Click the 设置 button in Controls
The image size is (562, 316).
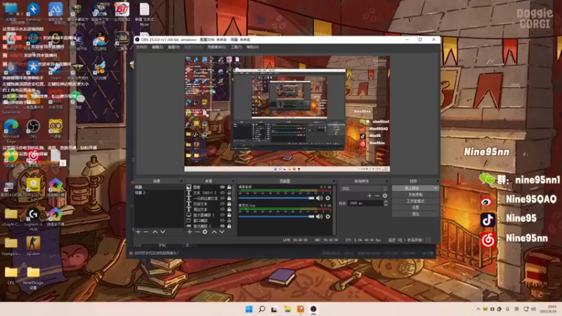point(415,207)
